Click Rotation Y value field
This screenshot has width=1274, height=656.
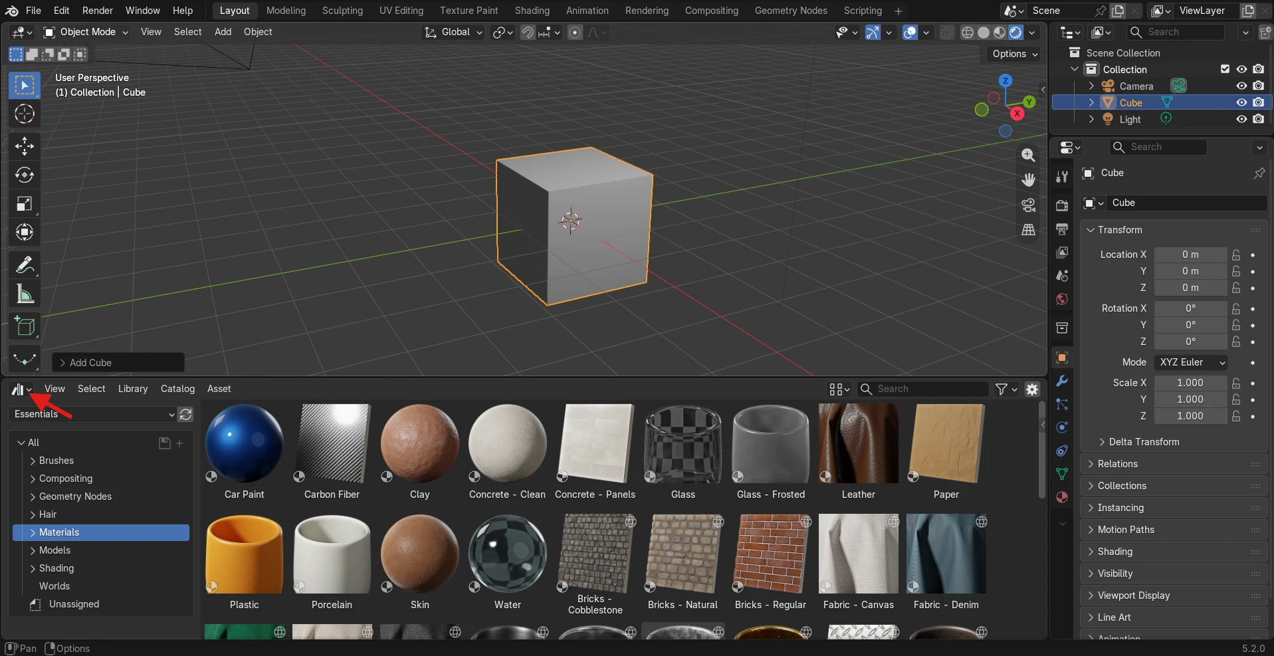coord(1190,325)
